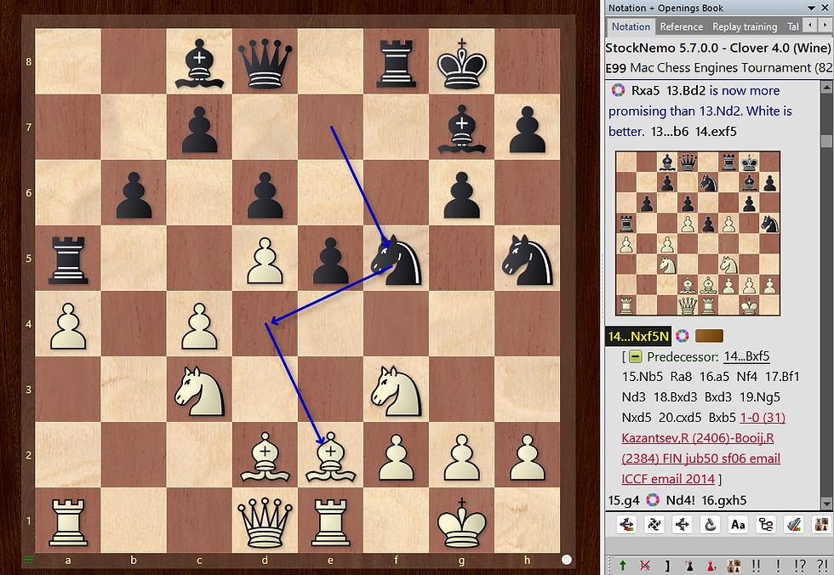Switch to the Reference tab

point(682,26)
